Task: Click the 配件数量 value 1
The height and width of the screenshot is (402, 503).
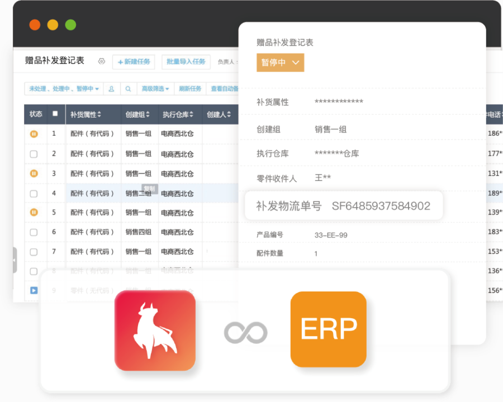Action: click(316, 253)
